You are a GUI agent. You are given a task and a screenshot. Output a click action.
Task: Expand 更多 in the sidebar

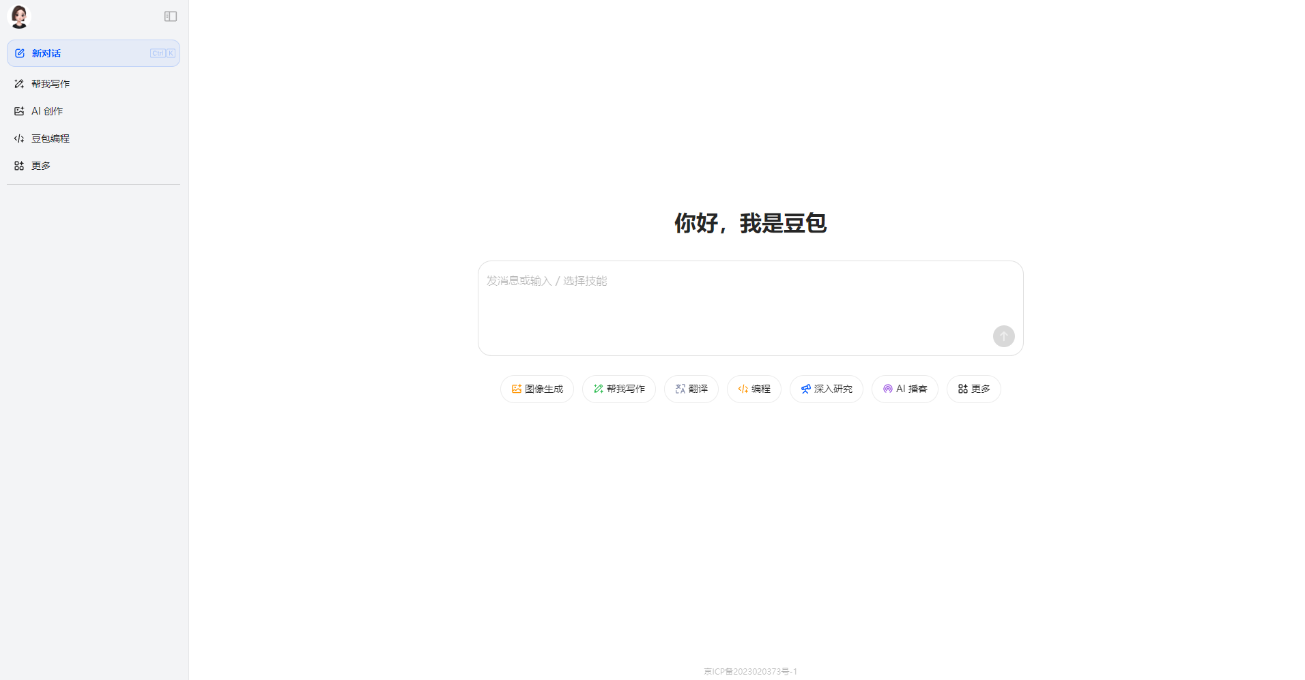40,165
